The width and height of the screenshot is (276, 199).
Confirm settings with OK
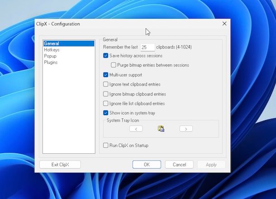click(147, 165)
